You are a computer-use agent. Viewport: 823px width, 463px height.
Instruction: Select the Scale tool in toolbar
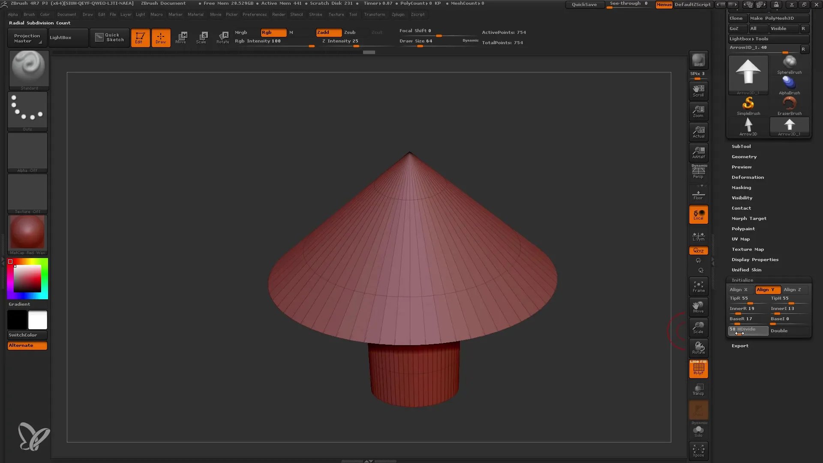[201, 37]
